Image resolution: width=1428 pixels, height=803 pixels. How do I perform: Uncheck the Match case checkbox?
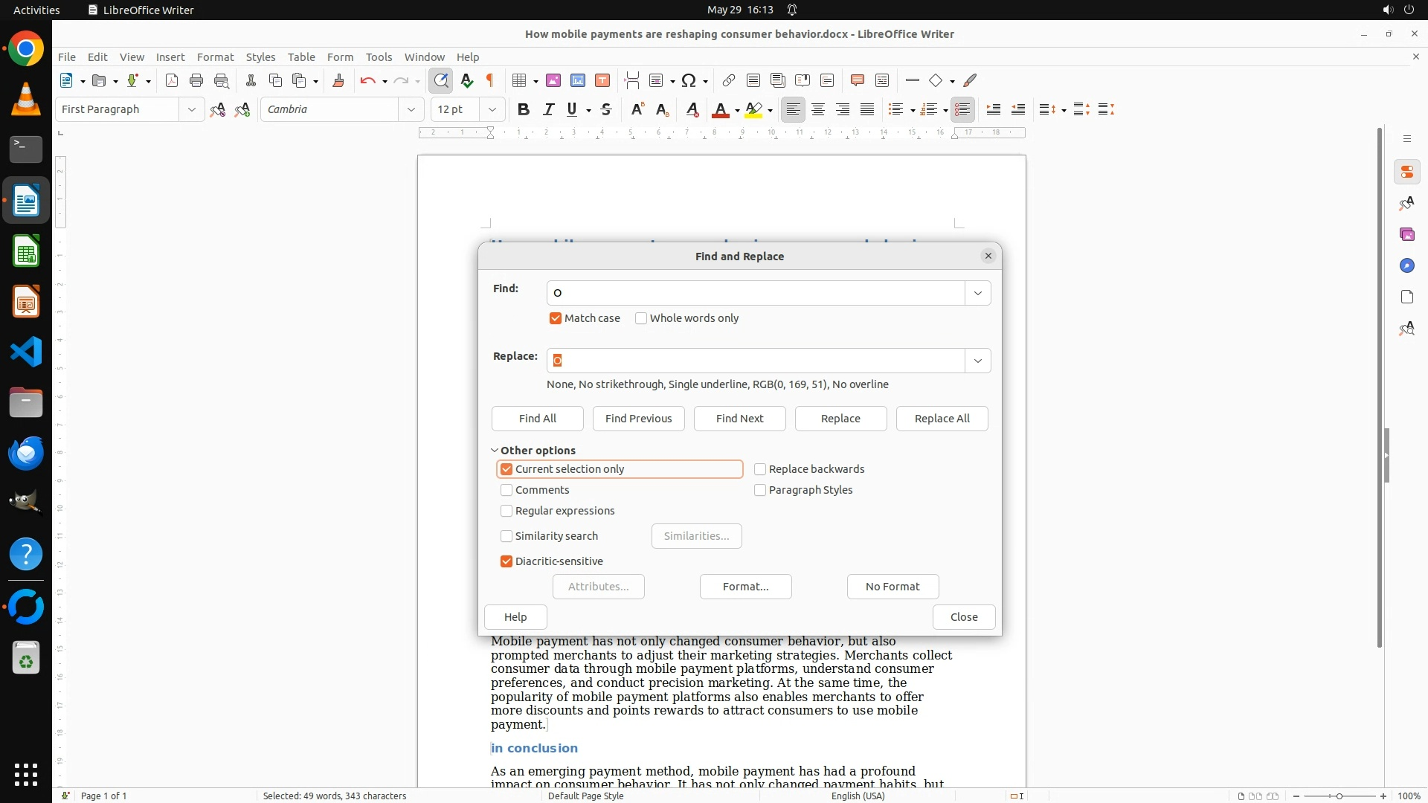556,318
